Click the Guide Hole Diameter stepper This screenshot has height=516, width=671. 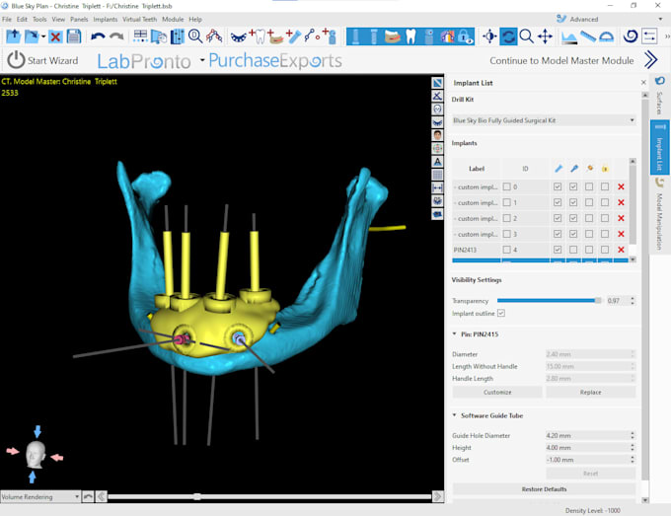point(633,435)
